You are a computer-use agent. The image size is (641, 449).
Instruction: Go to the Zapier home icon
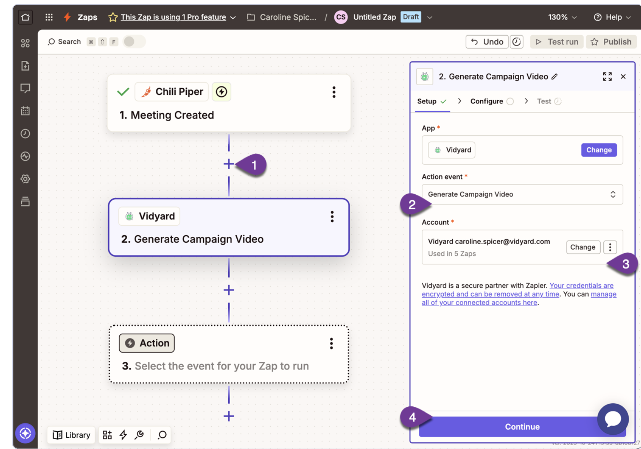[x=25, y=17]
